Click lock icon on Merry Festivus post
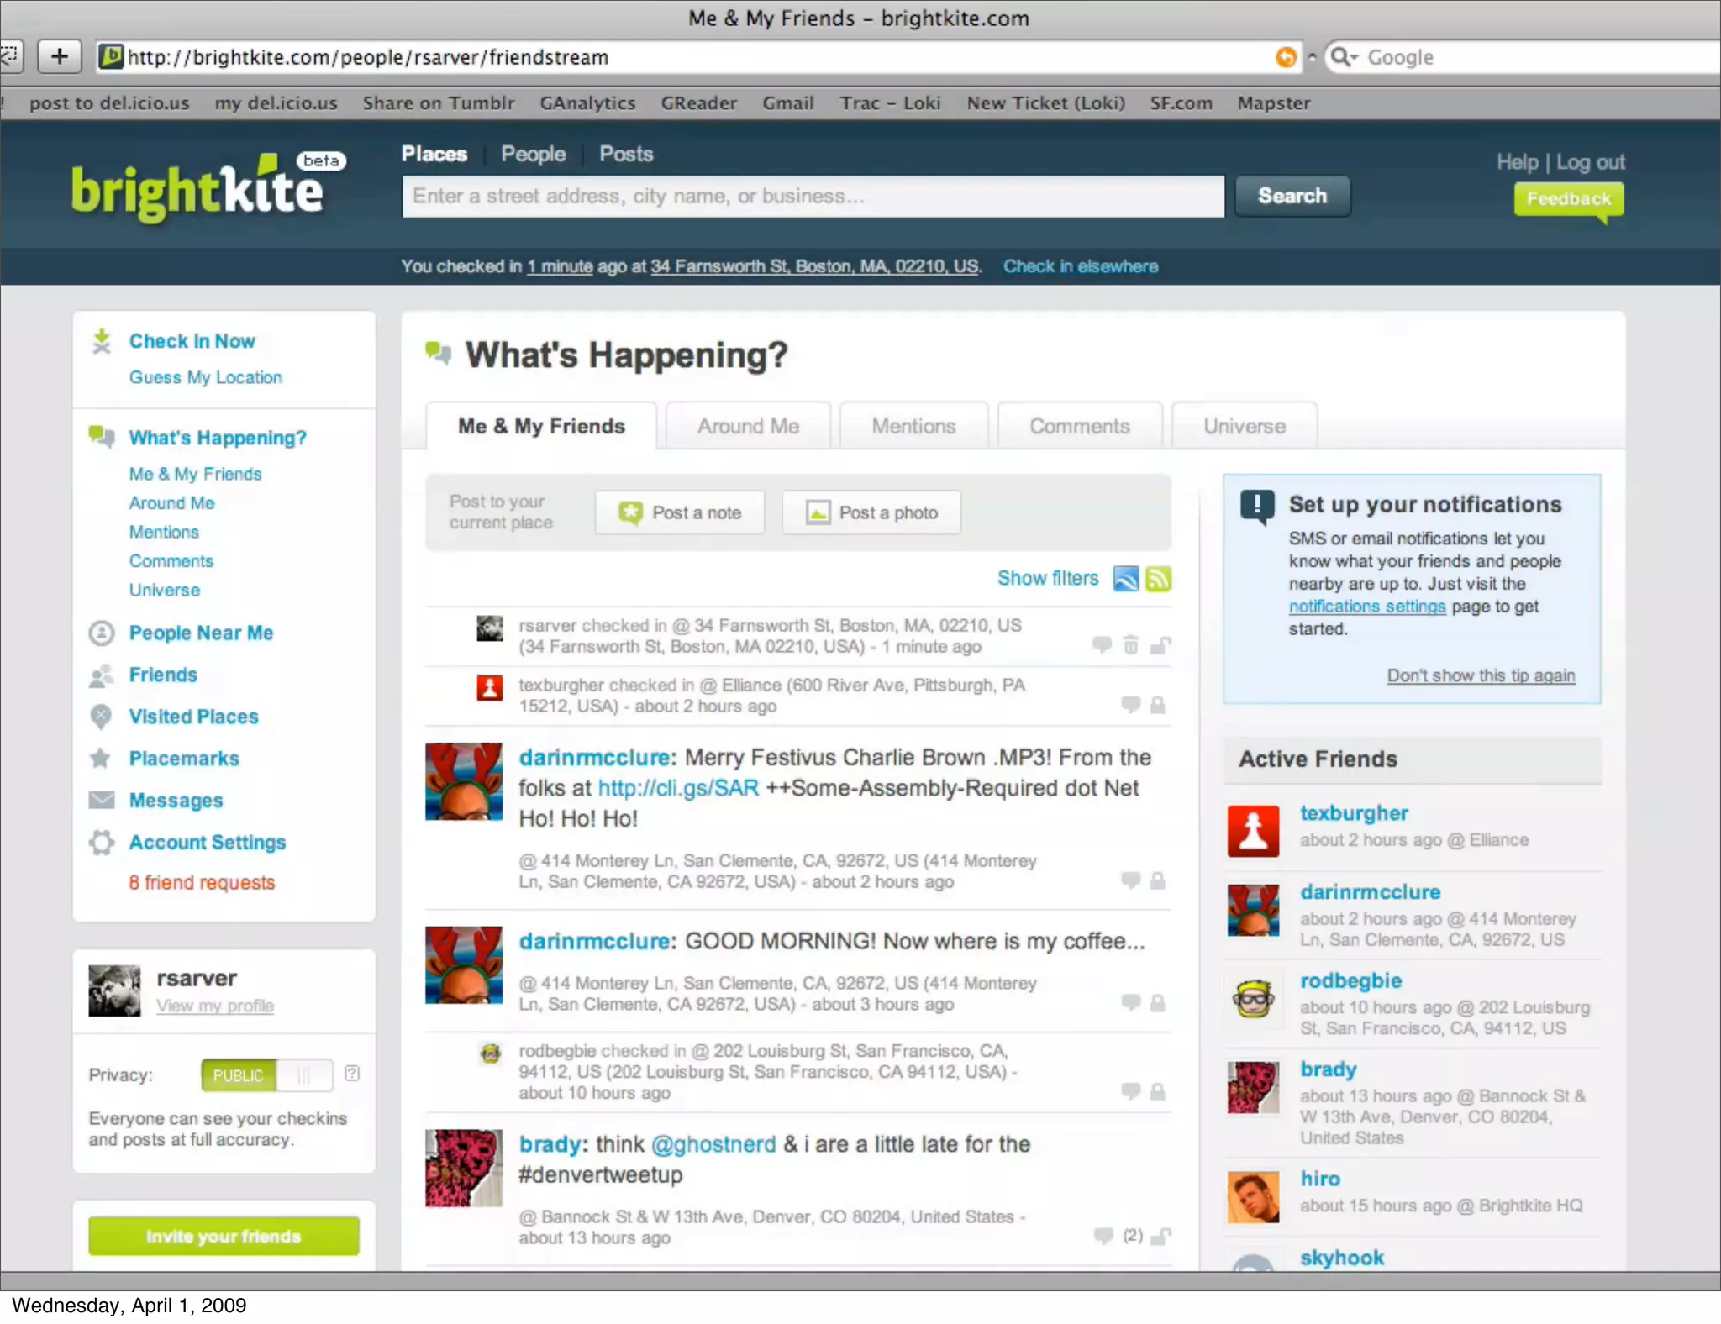The height and width of the screenshot is (1324, 1721). click(x=1158, y=880)
